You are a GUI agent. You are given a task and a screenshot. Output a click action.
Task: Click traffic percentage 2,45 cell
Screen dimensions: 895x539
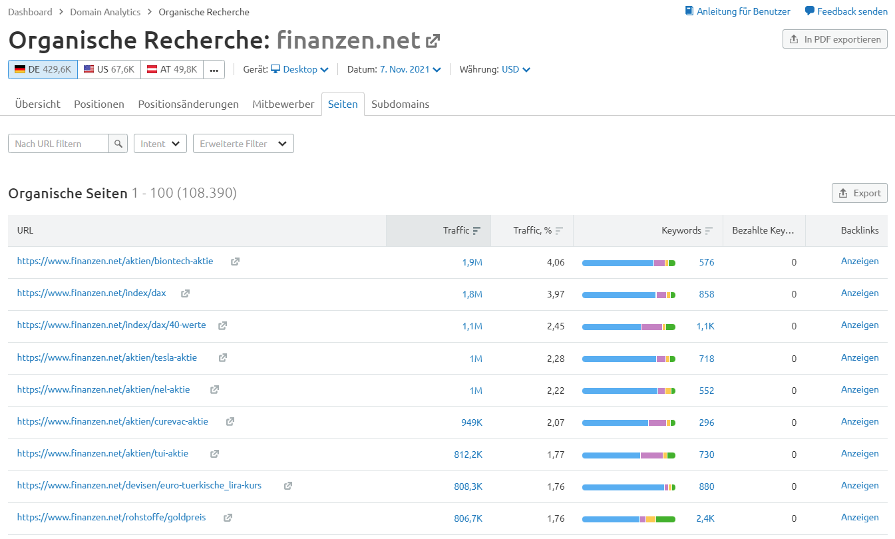[x=556, y=326]
